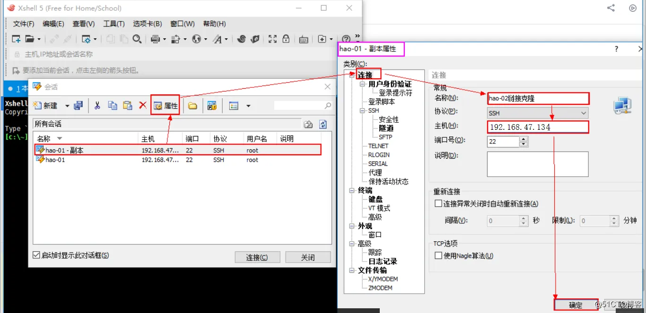The height and width of the screenshot is (313, 646).
Task: Collapse the 终端 tree node
Action: click(x=352, y=190)
